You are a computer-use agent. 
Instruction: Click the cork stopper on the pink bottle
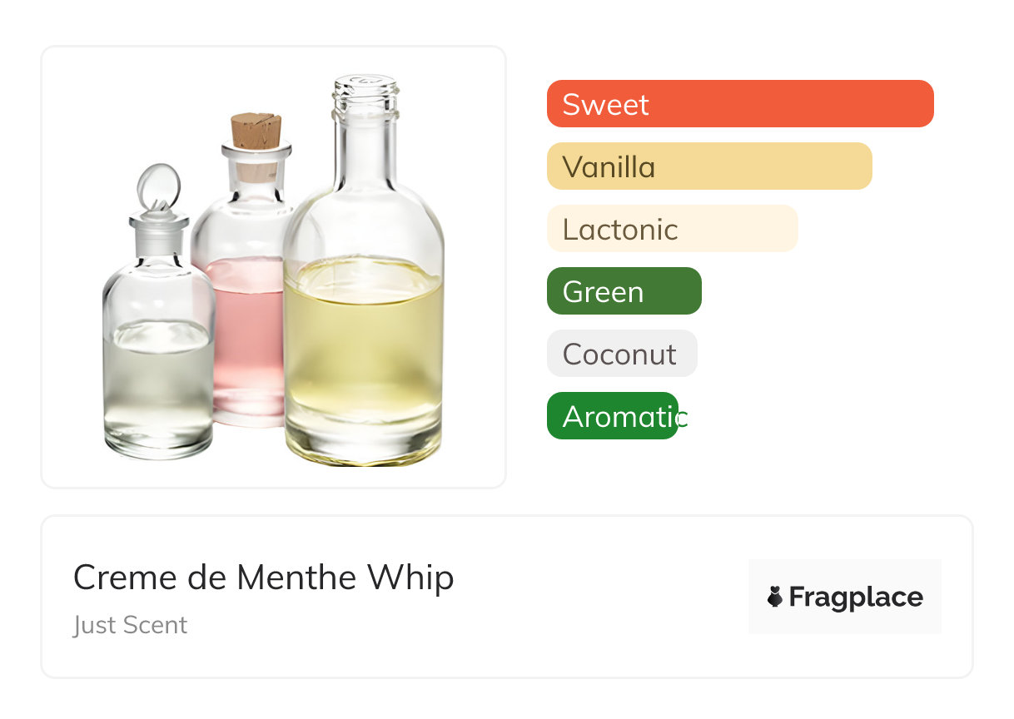[x=256, y=131]
